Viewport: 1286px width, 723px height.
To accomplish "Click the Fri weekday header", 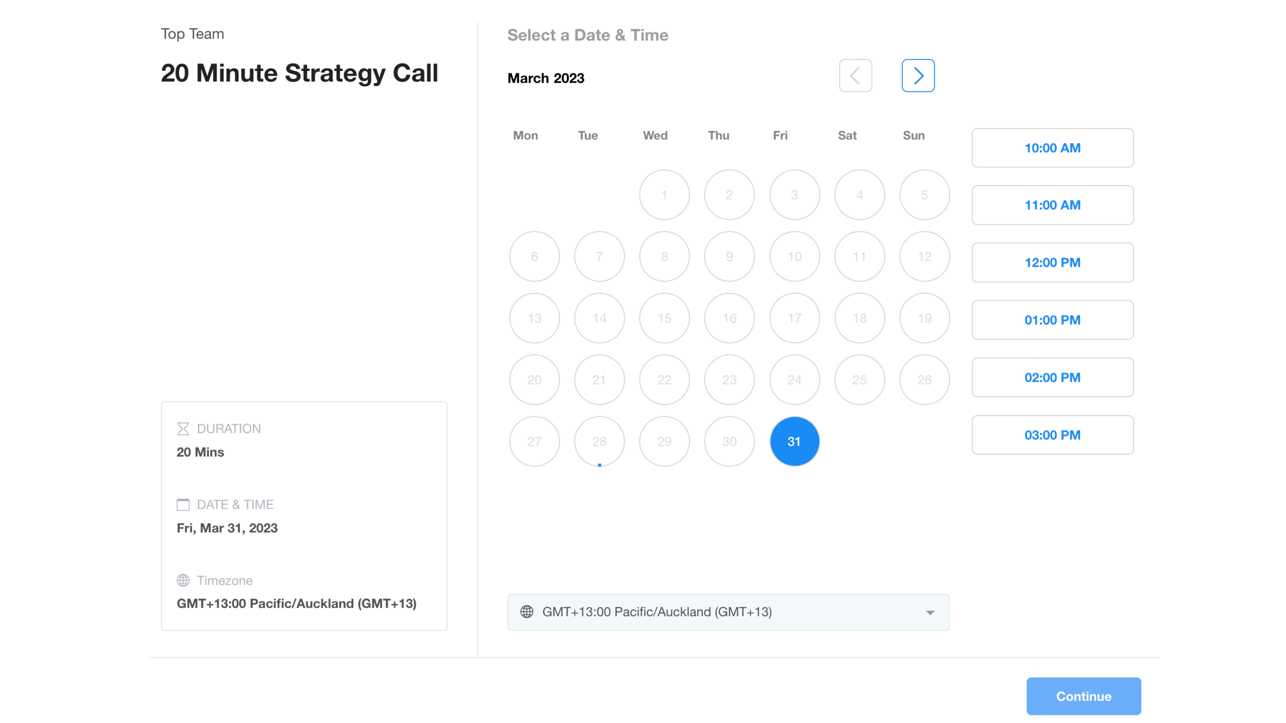I will coord(780,135).
